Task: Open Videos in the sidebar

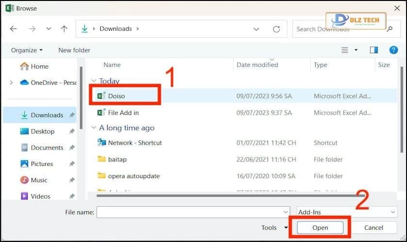Action: 41,196
